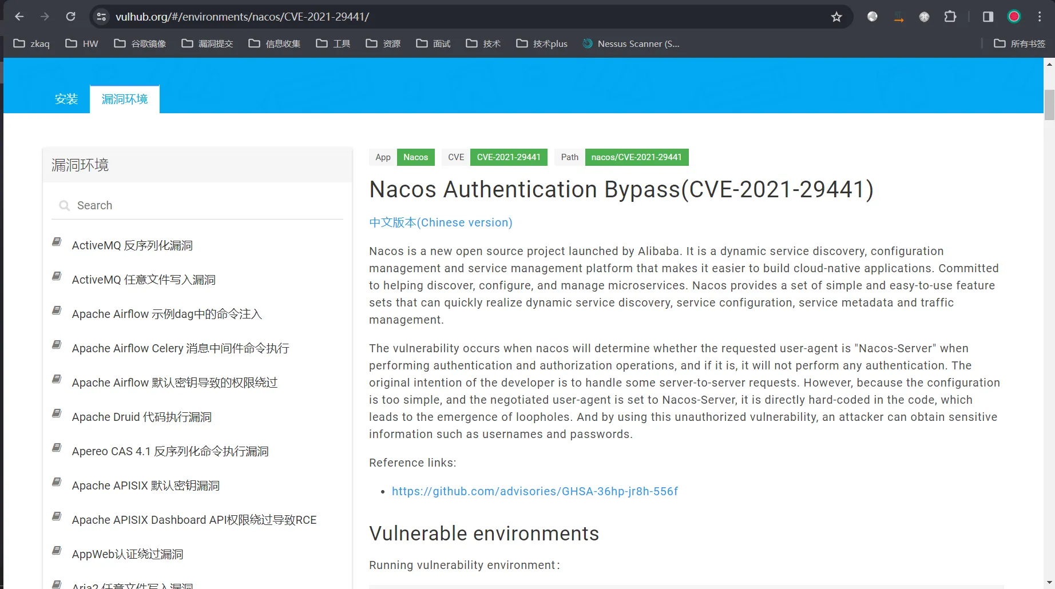This screenshot has height=589, width=1055.
Task: Click the search magnifier icon in sidebar
Action: click(64, 205)
